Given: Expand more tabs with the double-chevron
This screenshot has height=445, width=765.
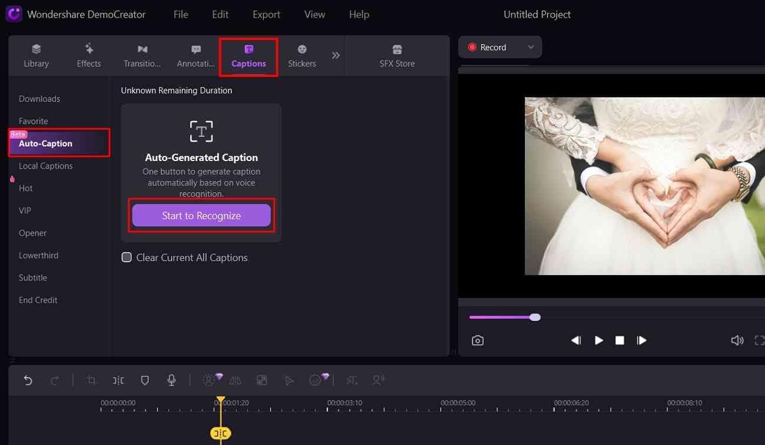Looking at the screenshot, I should pyautogui.click(x=335, y=55).
